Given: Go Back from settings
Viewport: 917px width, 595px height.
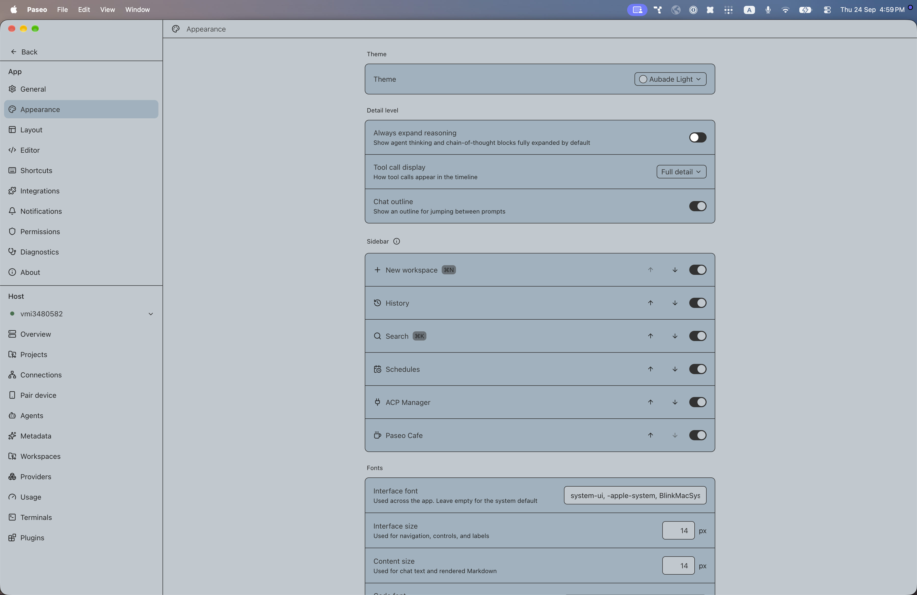Looking at the screenshot, I should coord(24,52).
